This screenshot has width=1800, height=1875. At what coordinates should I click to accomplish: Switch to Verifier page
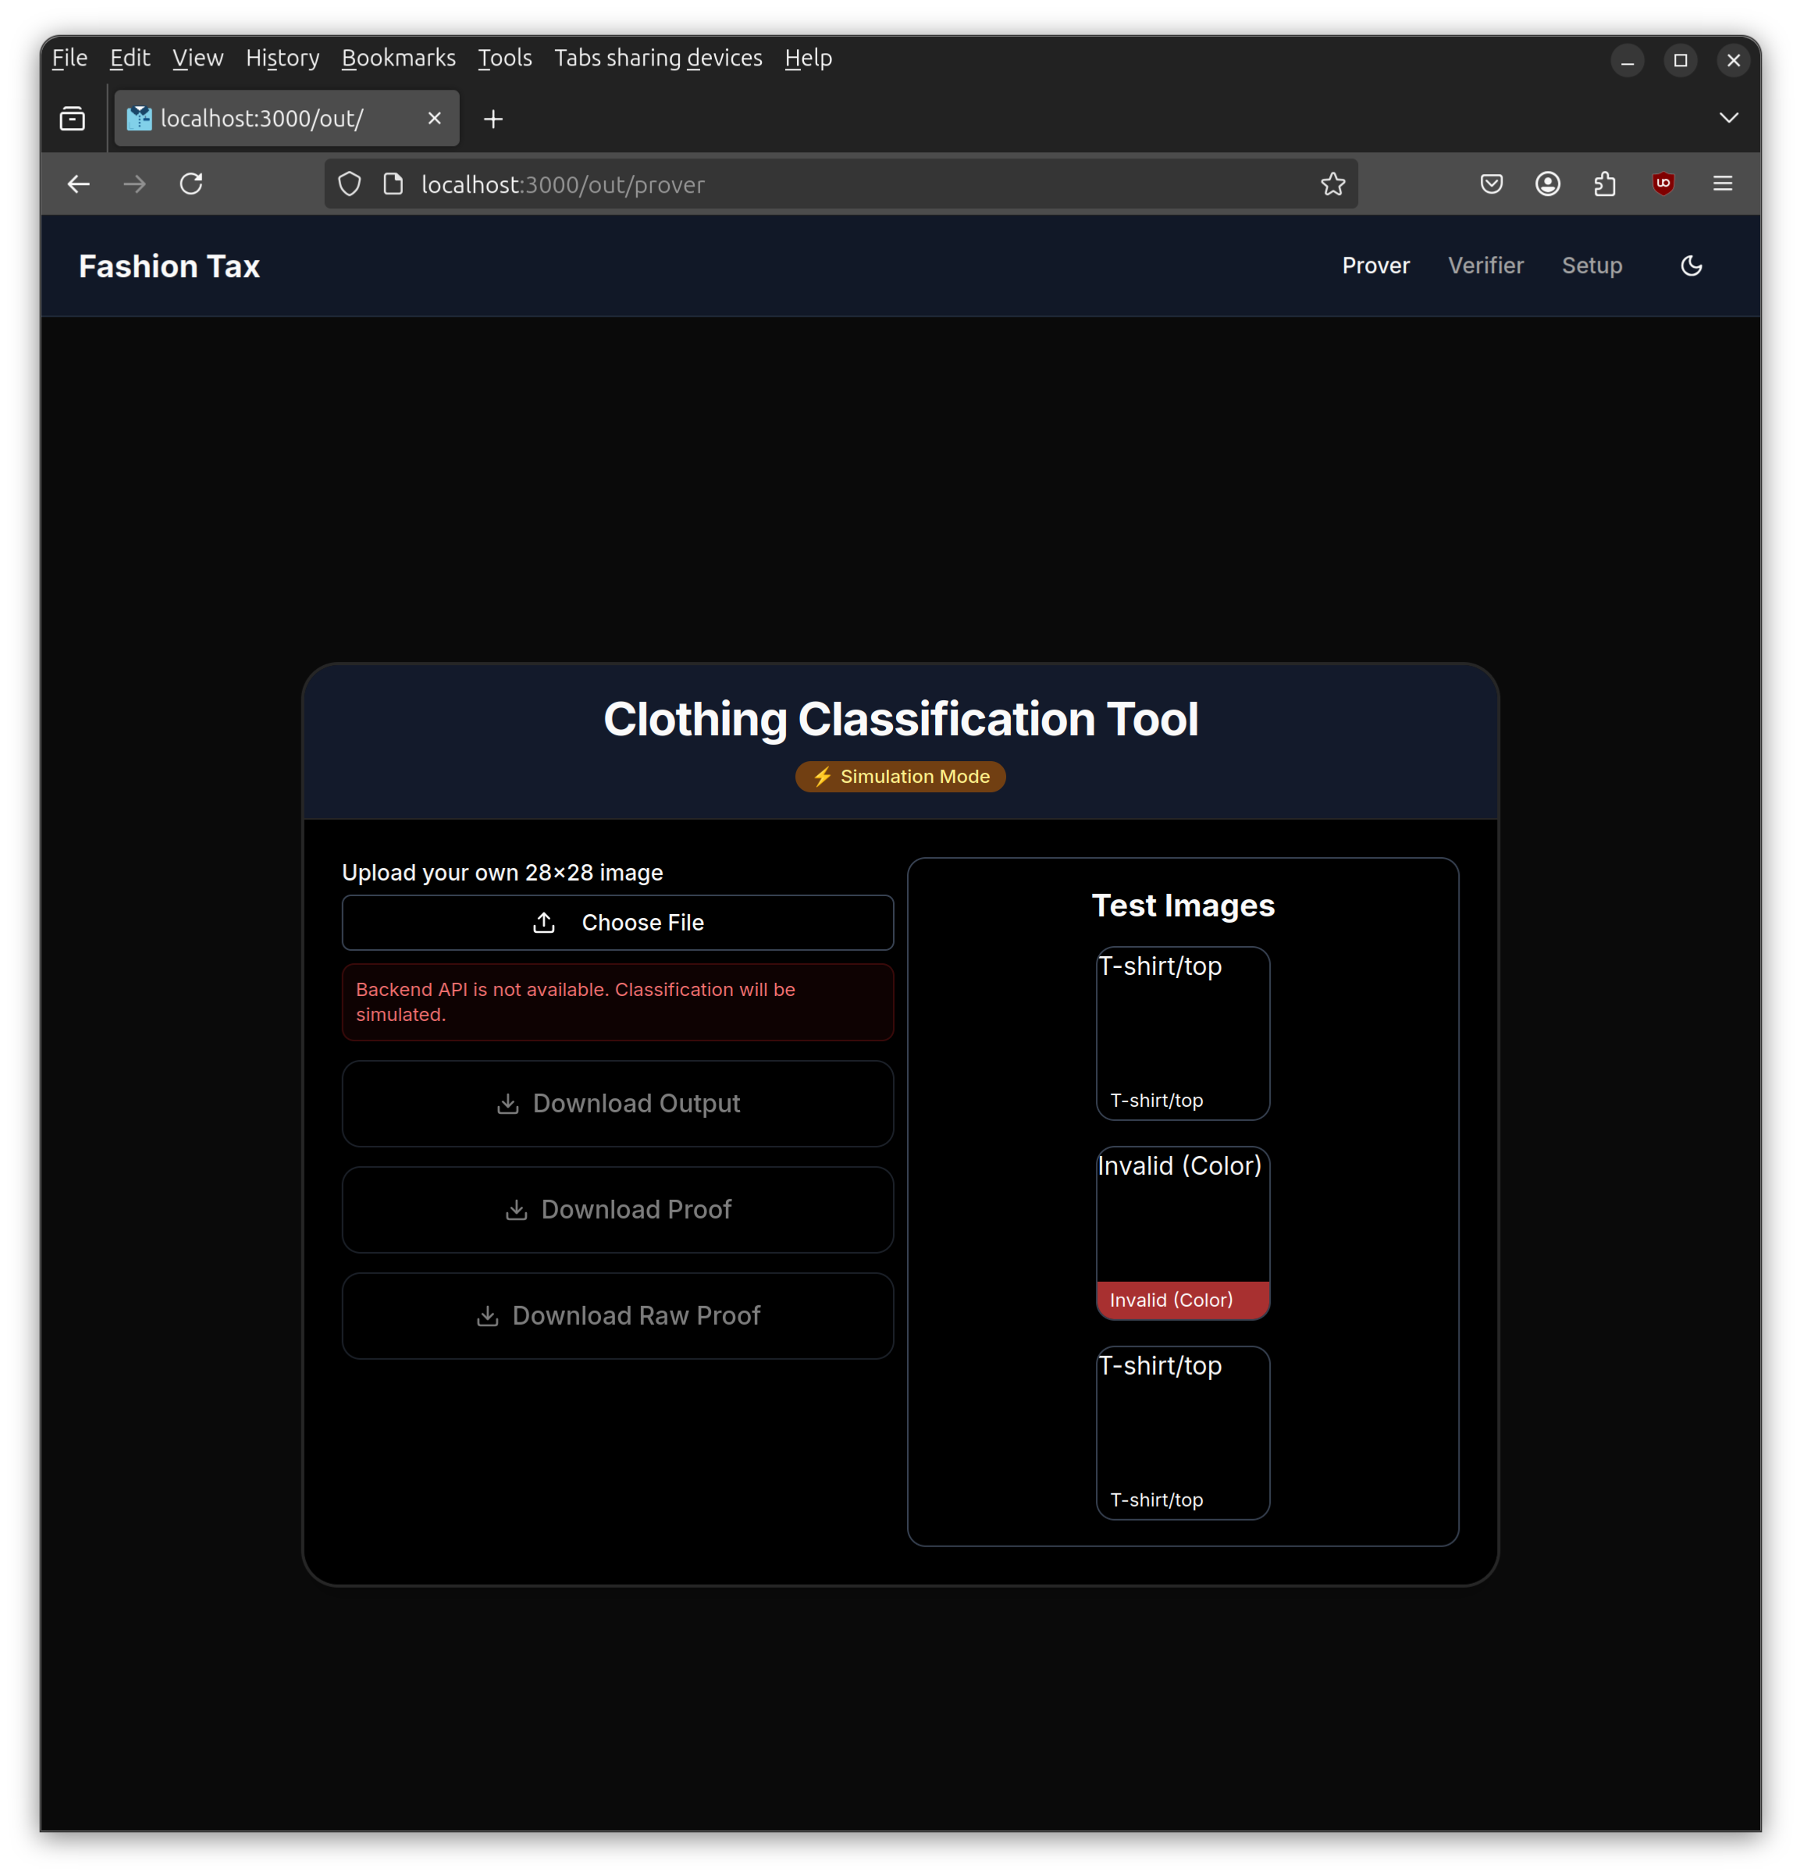1485,266
